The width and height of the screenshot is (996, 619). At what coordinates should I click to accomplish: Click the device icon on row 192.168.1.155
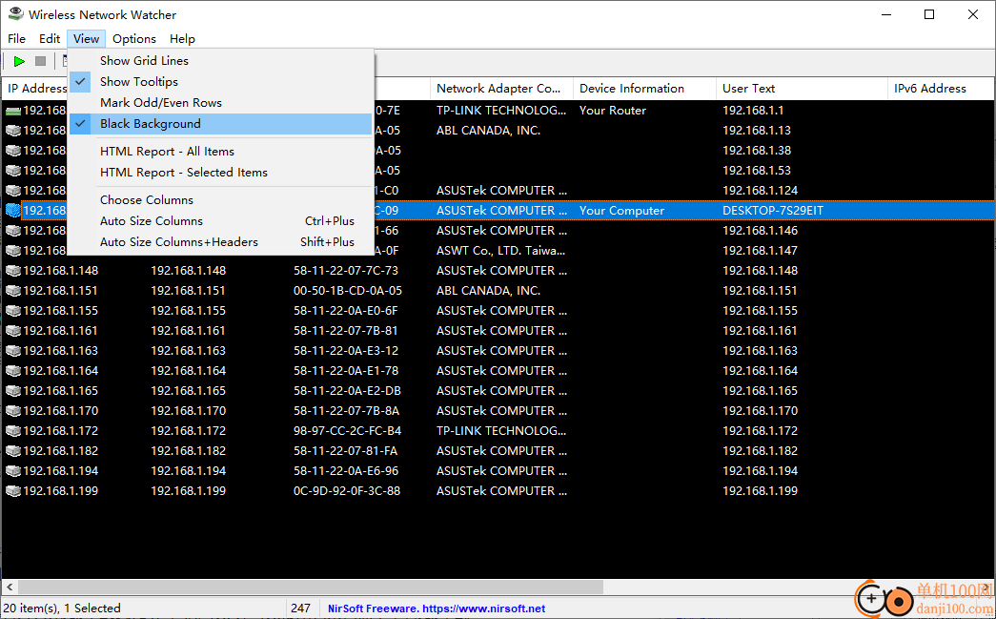(x=13, y=311)
